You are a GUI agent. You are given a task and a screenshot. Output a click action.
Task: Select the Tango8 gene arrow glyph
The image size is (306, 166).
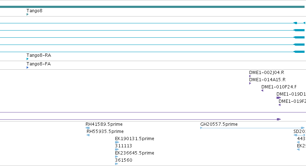28,14
